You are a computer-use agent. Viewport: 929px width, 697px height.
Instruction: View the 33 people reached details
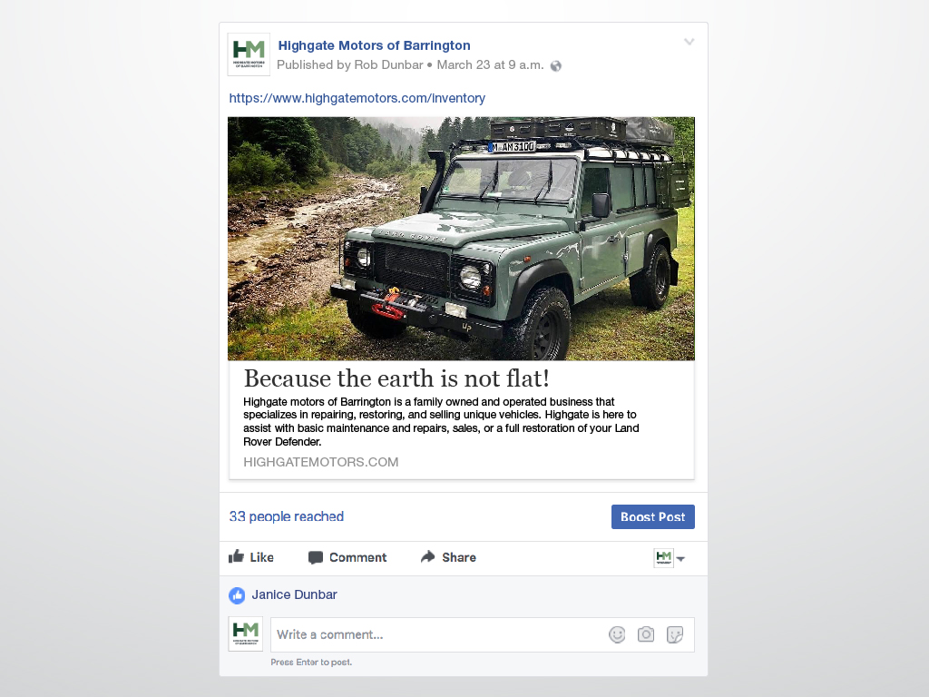[286, 516]
